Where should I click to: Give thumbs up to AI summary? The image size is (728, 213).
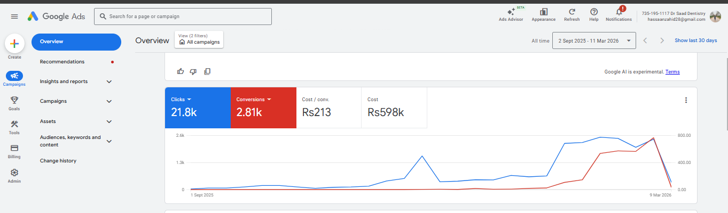181,71
